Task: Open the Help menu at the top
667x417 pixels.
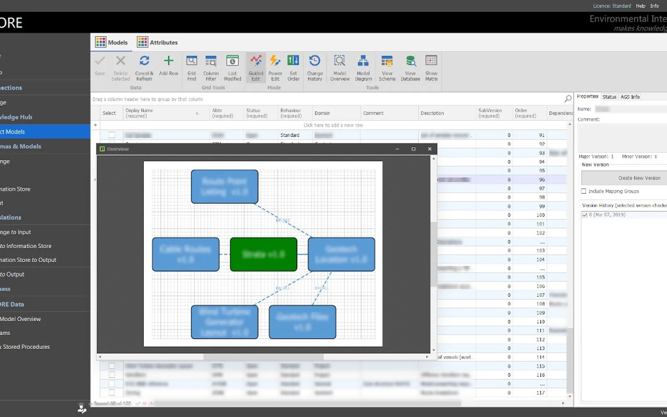Action: [x=641, y=6]
